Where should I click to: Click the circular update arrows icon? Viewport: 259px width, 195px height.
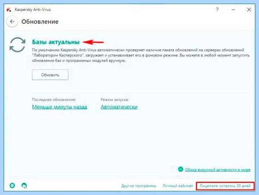coord(18,45)
